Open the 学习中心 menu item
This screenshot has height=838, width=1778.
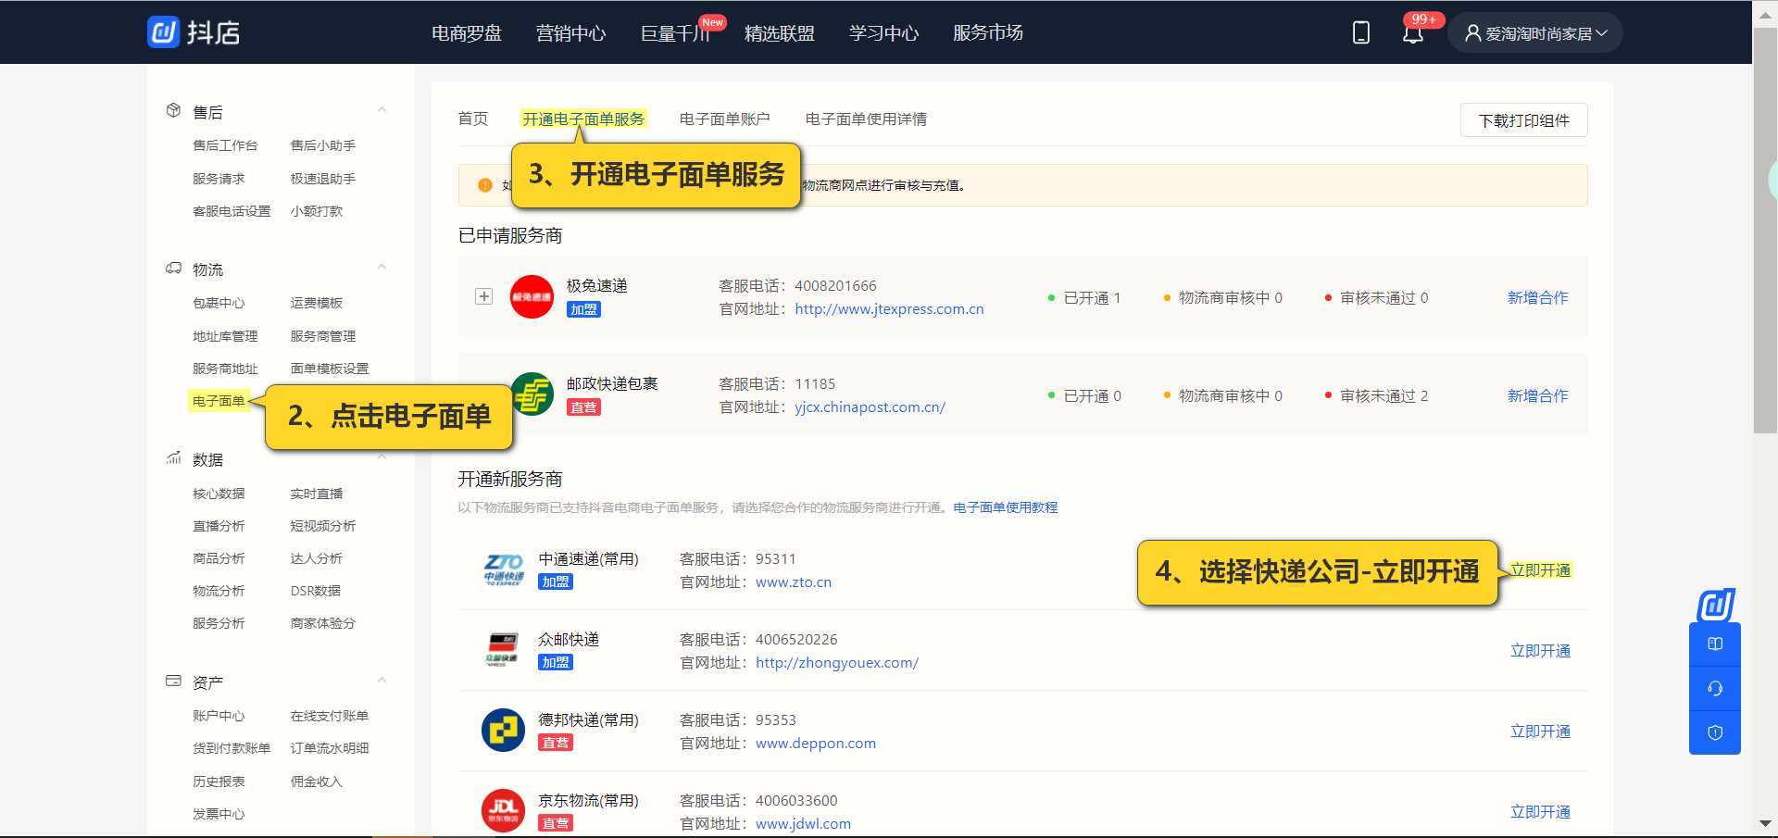pos(883,32)
